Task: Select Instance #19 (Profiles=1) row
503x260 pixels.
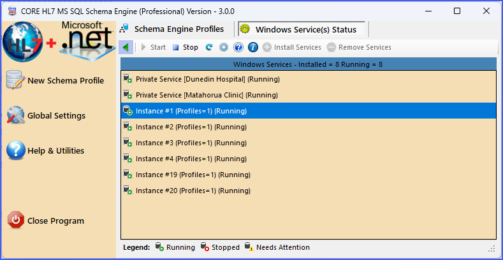Action: [x=309, y=175]
